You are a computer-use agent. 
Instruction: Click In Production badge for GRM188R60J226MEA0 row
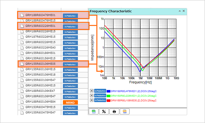[x=70, y=48]
